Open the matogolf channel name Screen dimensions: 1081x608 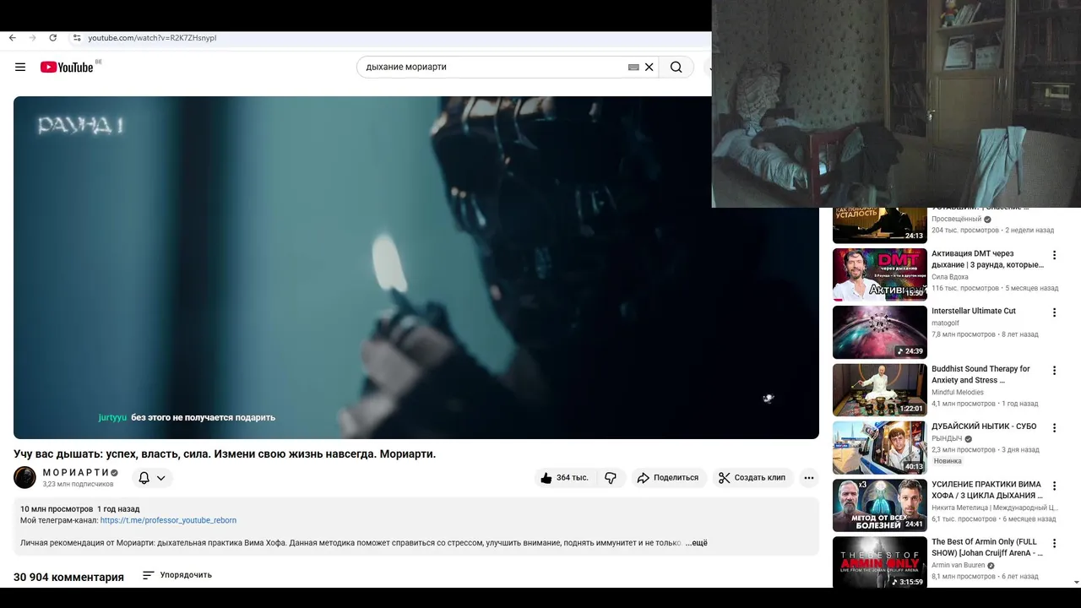945,323
